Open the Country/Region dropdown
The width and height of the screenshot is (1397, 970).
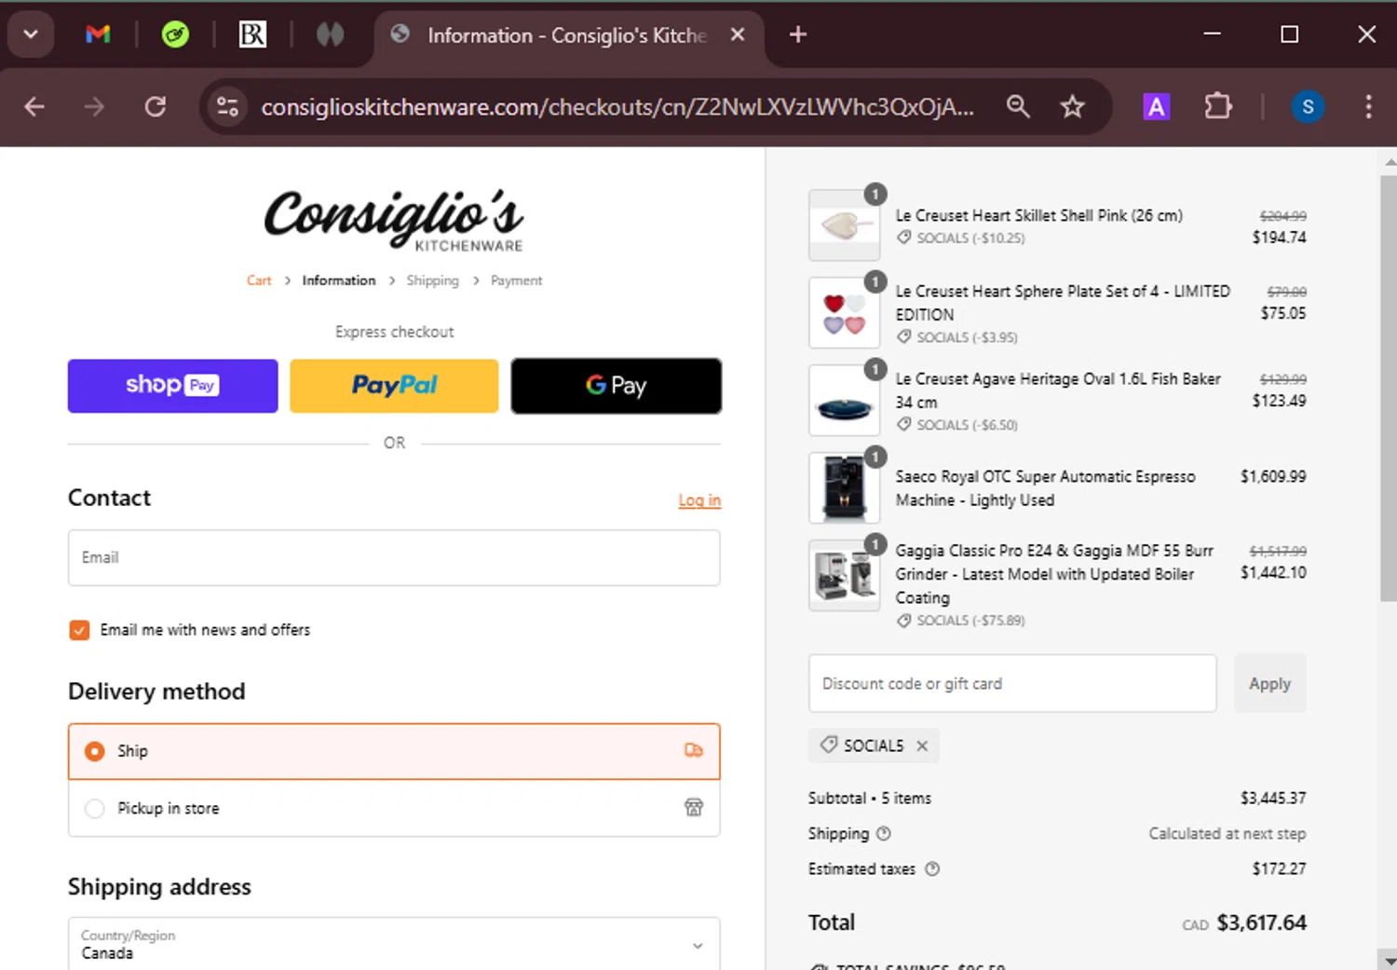click(394, 945)
